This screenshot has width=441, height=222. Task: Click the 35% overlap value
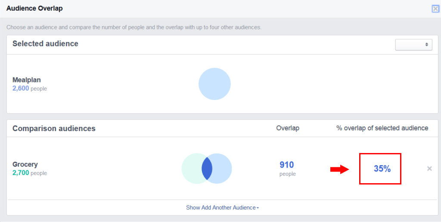382,169
